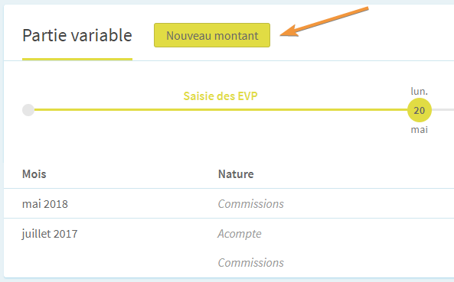Click the orange arrow annotation
The image size is (454, 282).
pyautogui.click(x=325, y=21)
